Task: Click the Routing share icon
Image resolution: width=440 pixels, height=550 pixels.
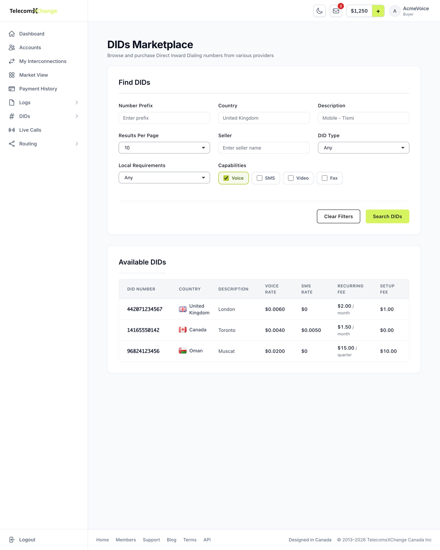Action: tap(12, 144)
